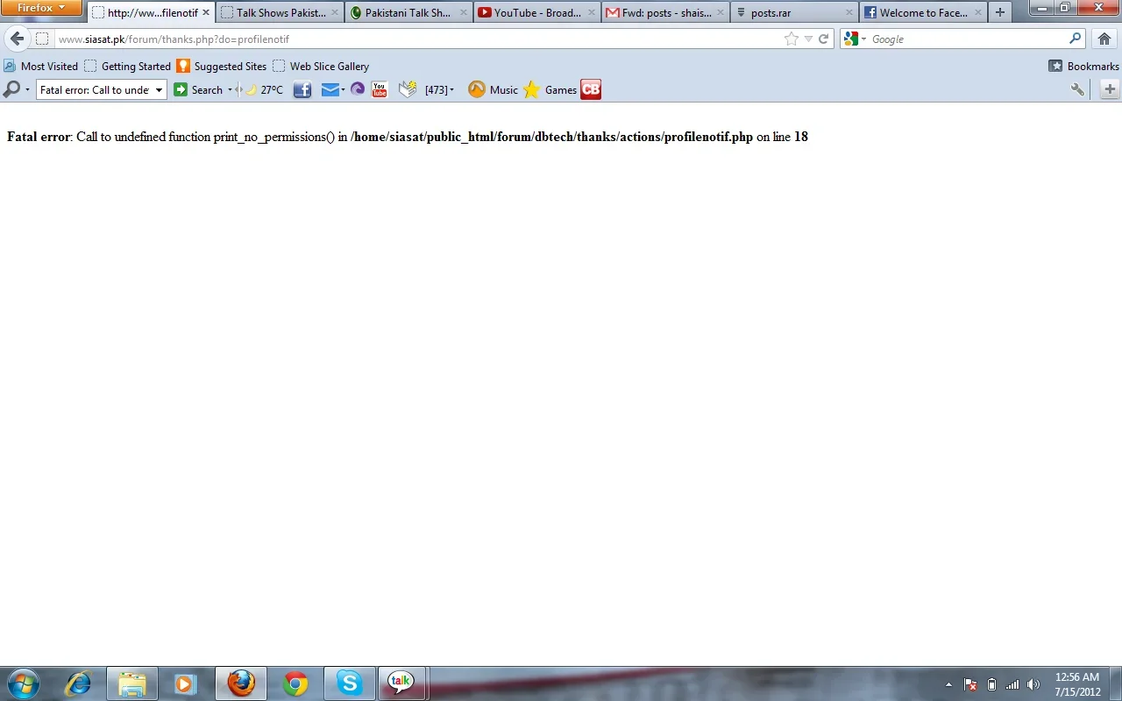Open the Music toolbar button

(493, 89)
